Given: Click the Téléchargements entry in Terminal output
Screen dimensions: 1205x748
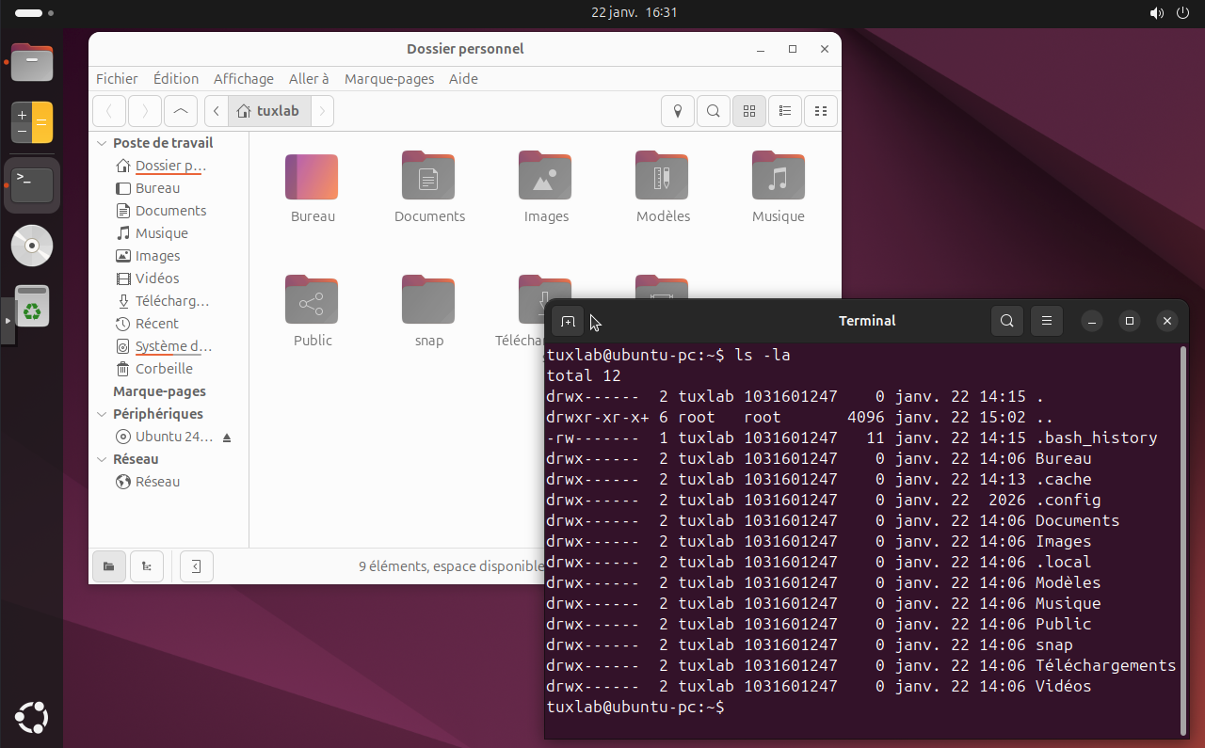Looking at the screenshot, I should pyautogui.click(x=1106, y=665).
